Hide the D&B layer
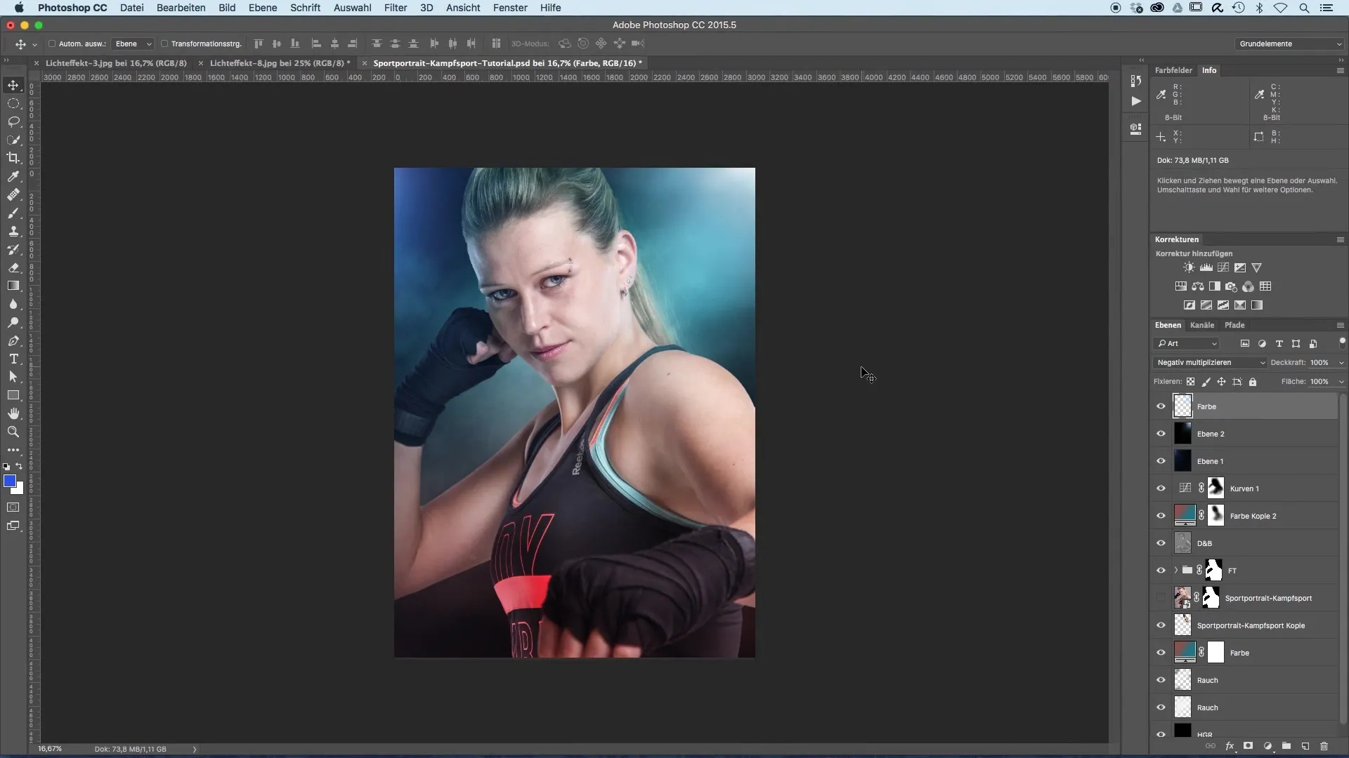The image size is (1349, 758). click(1161, 543)
